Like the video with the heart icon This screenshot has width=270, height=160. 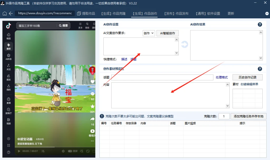[93, 82]
